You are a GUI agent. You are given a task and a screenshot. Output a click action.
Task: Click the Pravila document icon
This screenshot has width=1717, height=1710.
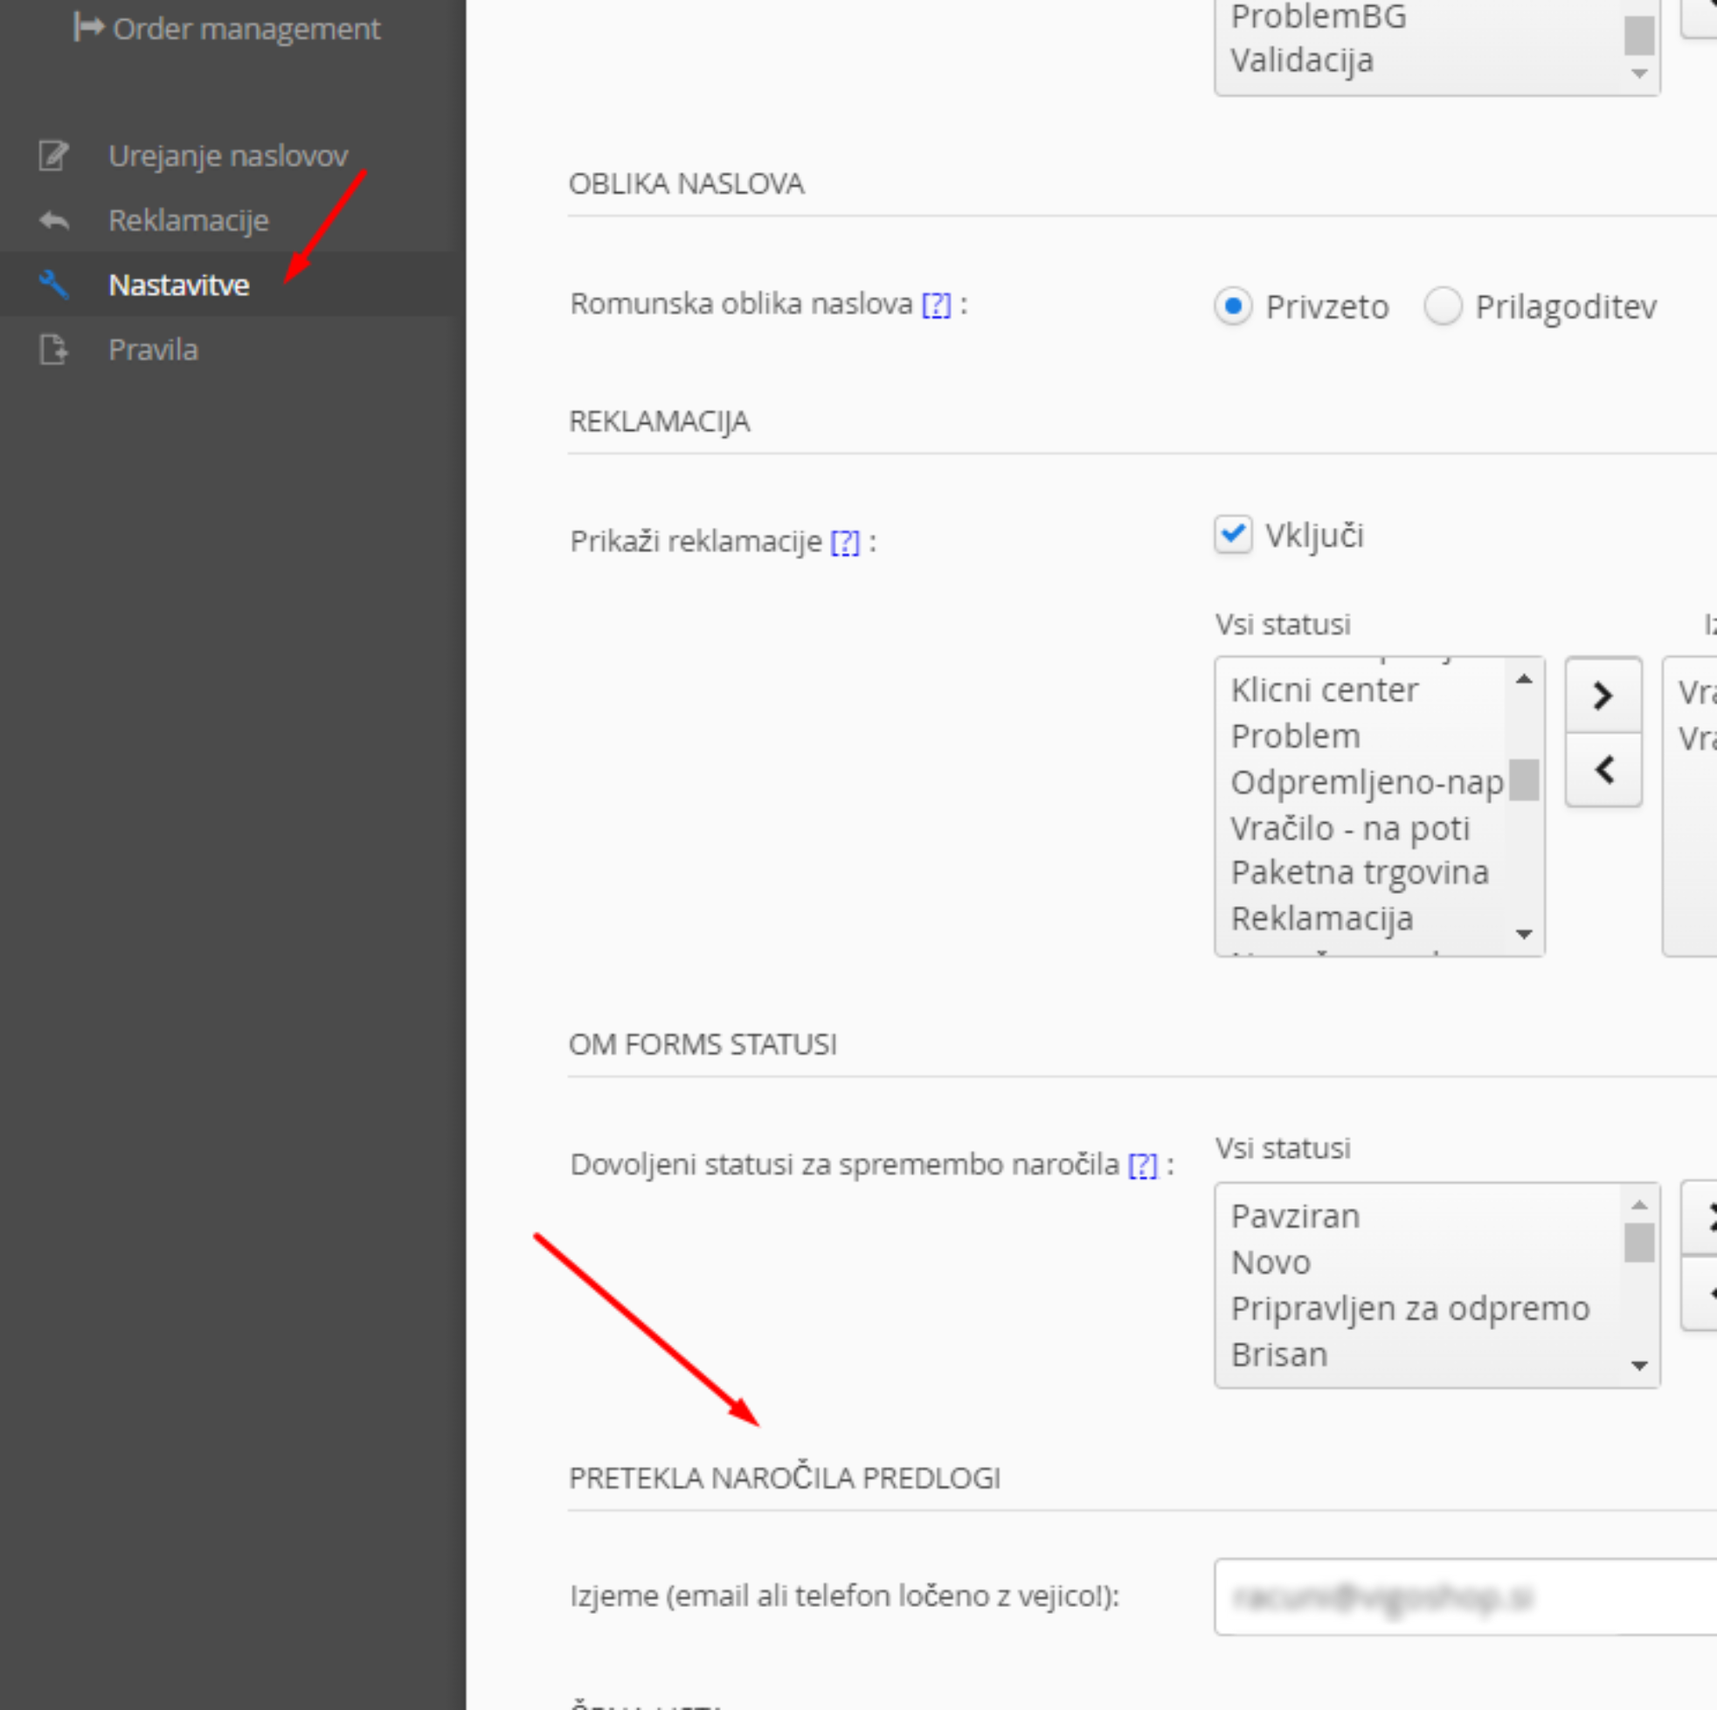pos(53,350)
